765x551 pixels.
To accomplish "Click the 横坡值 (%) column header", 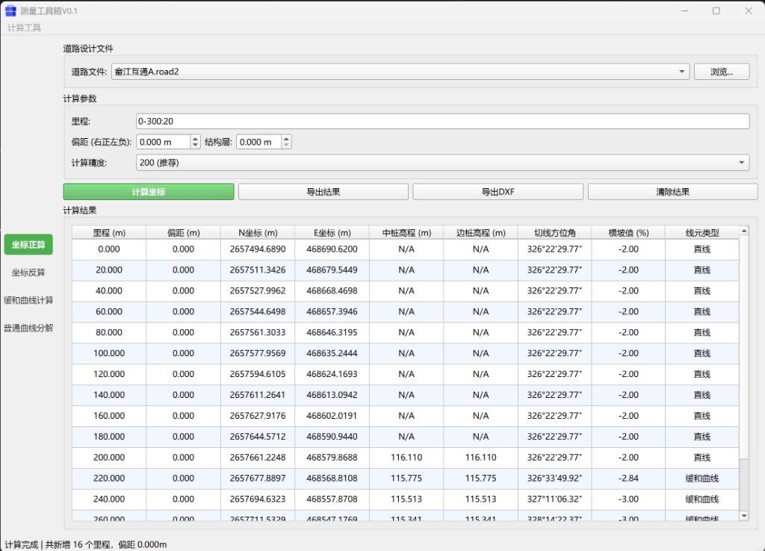I will click(x=628, y=233).
